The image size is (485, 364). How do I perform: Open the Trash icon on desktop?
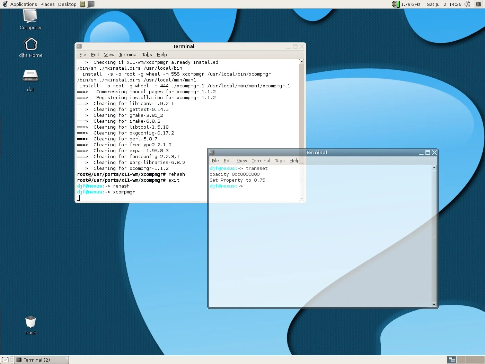pos(30,322)
